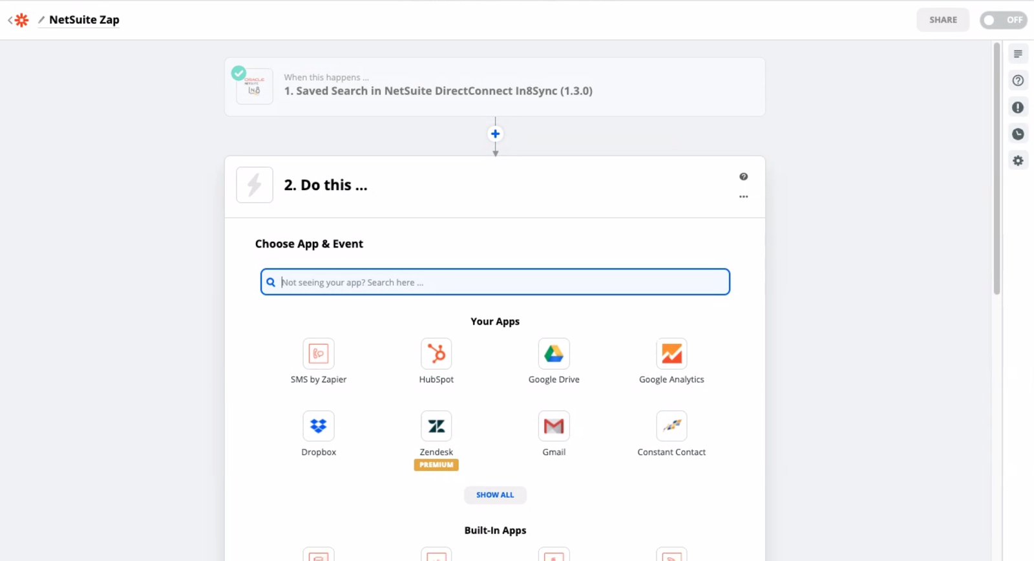Click the magnifier icon in the search box
Viewport: 1034px width, 561px height.
(271, 282)
